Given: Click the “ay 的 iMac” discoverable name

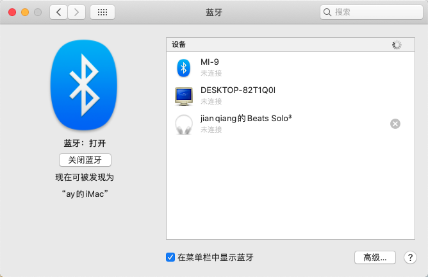Looking at the screenshot, I should pos(85,194).
